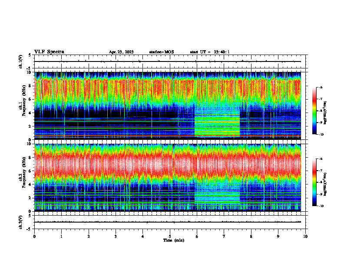Click the "-10" tick on ch.1 colorbar
The image size is (344, 265).
(x=321, y=135)
